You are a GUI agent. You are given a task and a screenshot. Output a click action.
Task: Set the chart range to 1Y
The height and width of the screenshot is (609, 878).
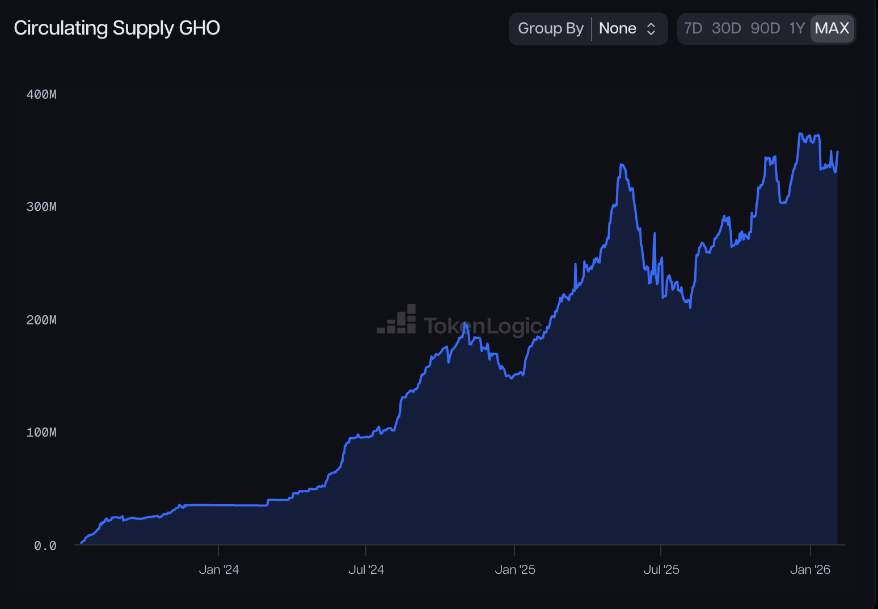click(797, 28)
